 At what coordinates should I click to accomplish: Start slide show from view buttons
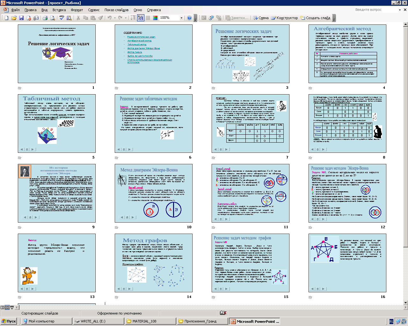[12, 308]
